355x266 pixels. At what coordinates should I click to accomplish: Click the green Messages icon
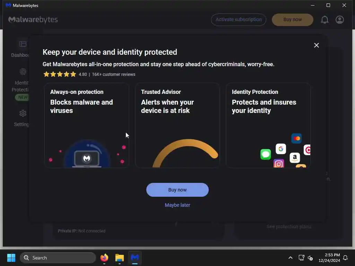pos(266,154)
